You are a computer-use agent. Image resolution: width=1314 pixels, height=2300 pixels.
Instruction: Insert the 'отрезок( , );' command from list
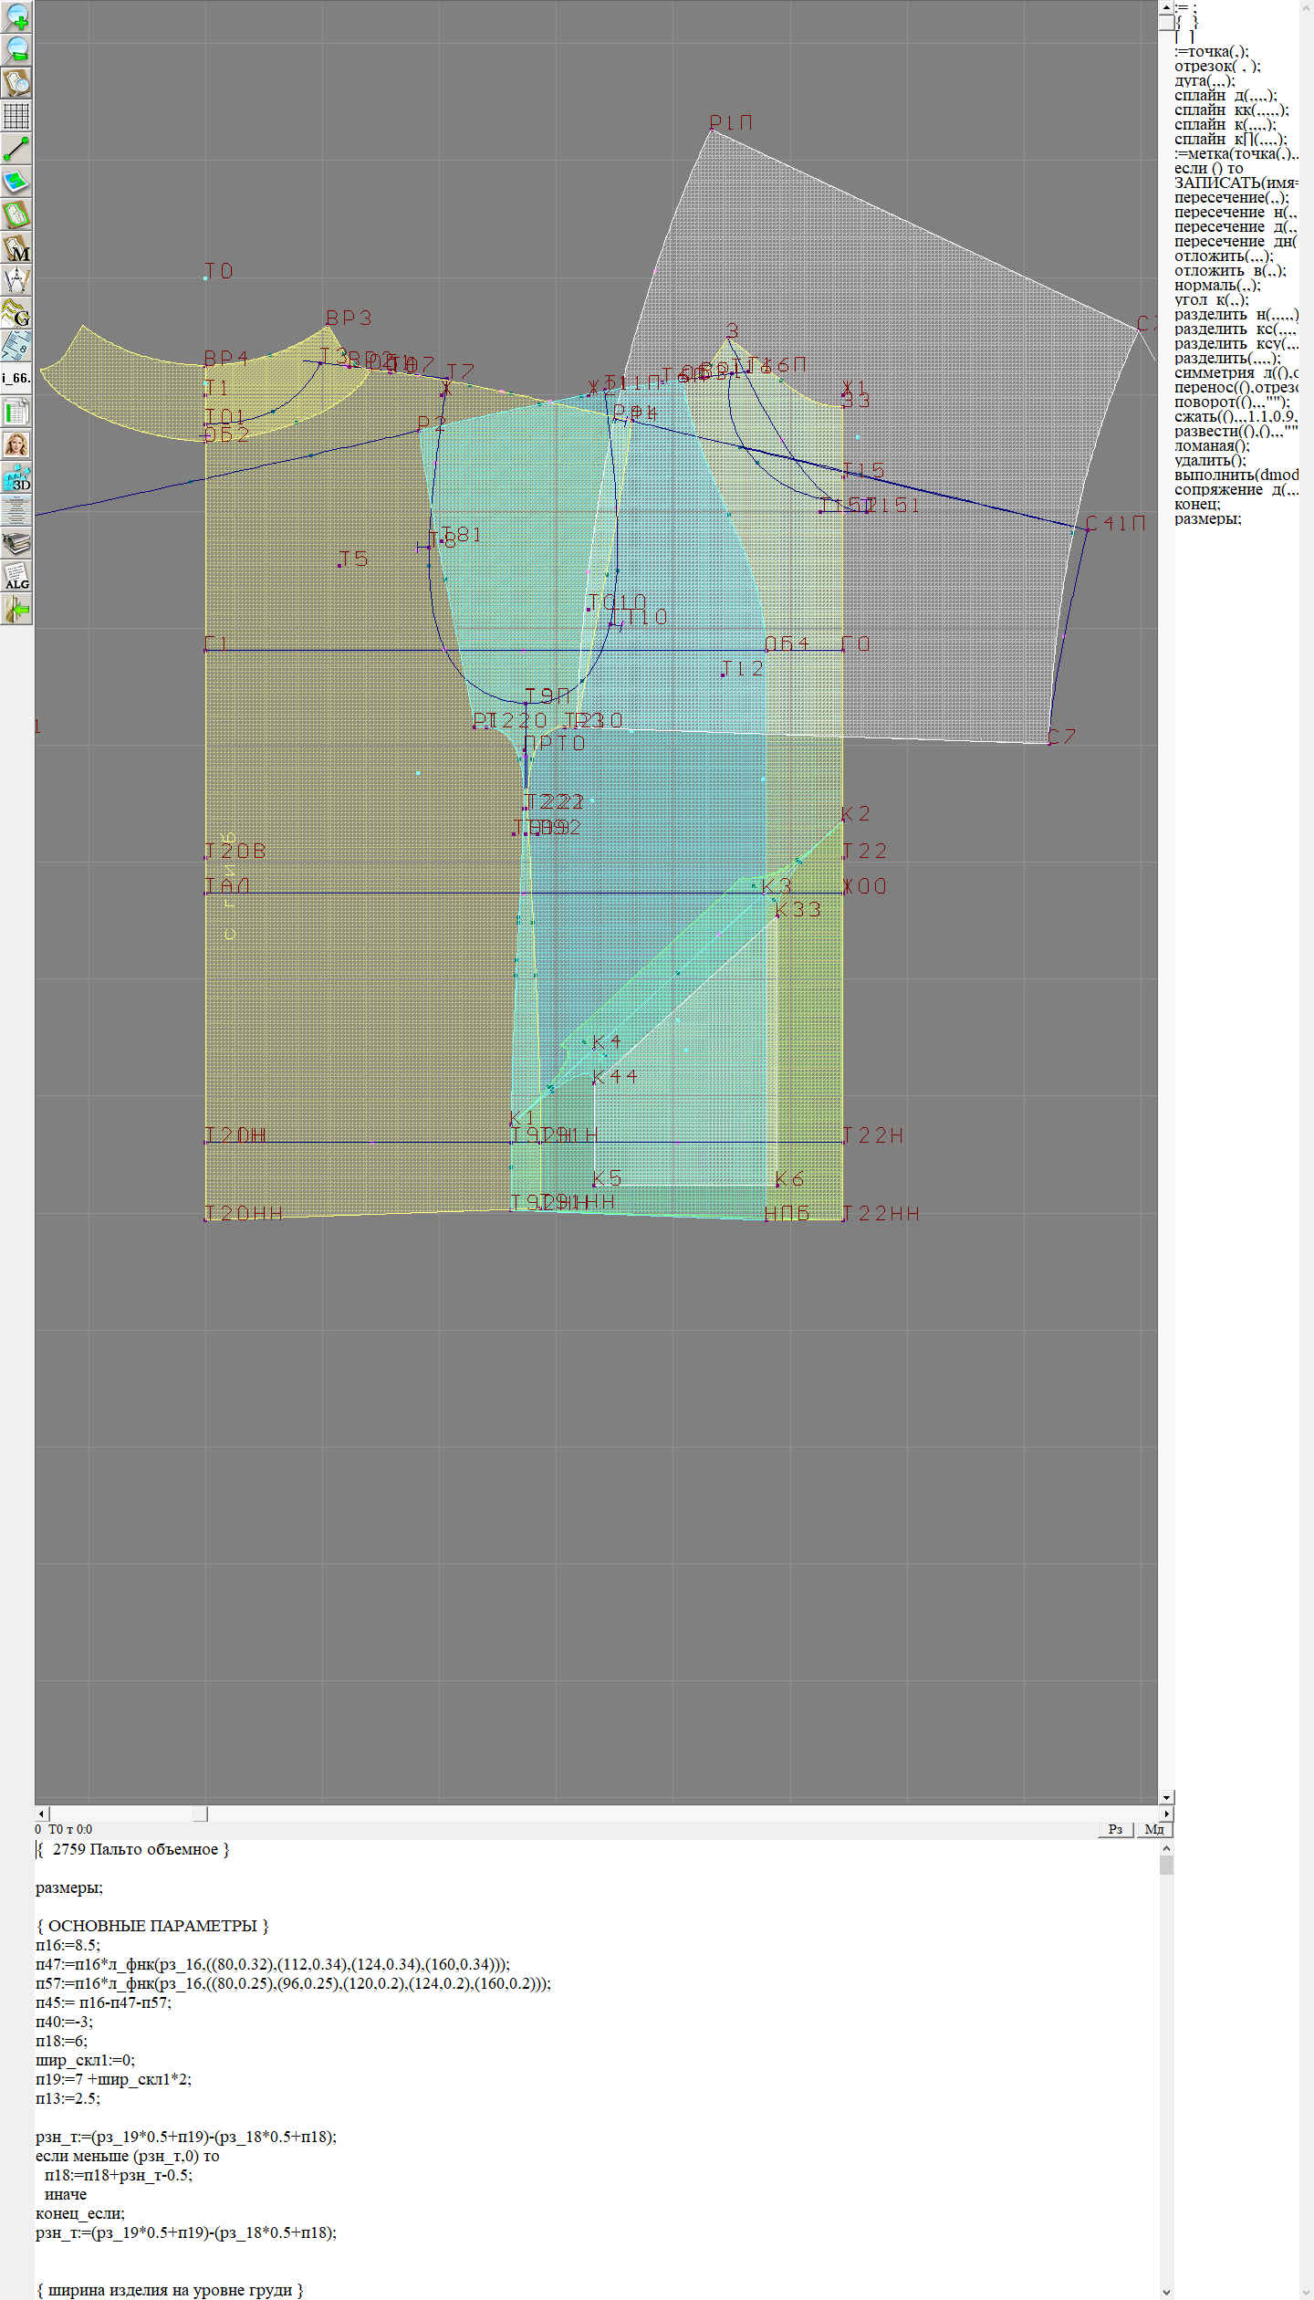coord(1216,66)
